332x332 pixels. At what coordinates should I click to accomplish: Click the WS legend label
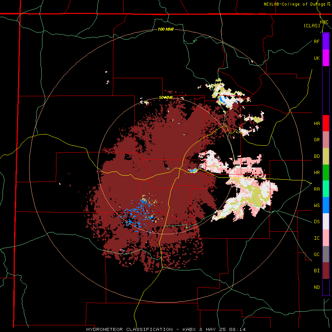pos(317,205)
